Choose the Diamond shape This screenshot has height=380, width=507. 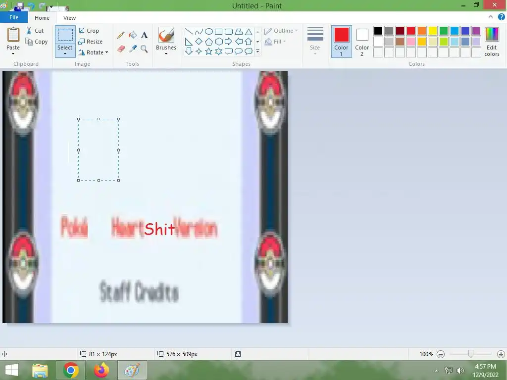point(199,42)
